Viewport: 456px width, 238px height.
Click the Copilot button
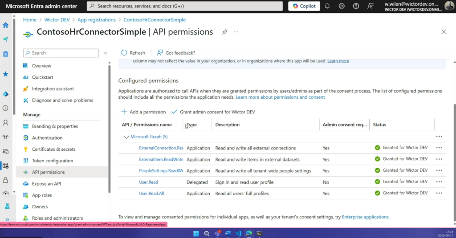click(x=304, y=6)
